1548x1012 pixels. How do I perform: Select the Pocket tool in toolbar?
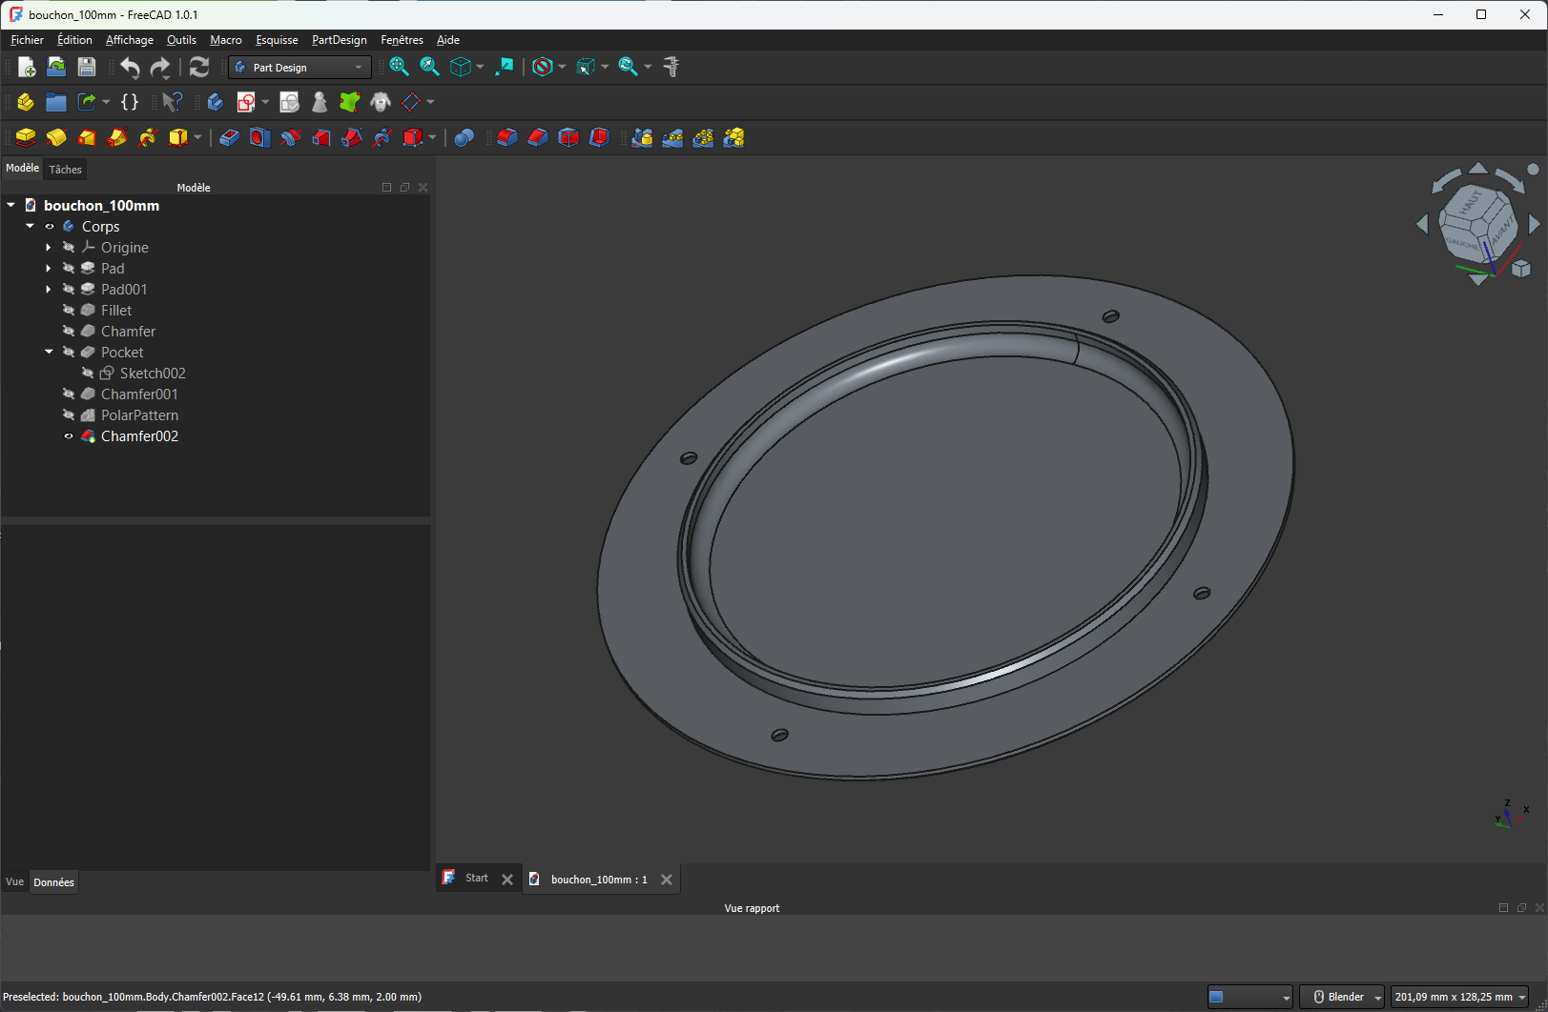229,138
